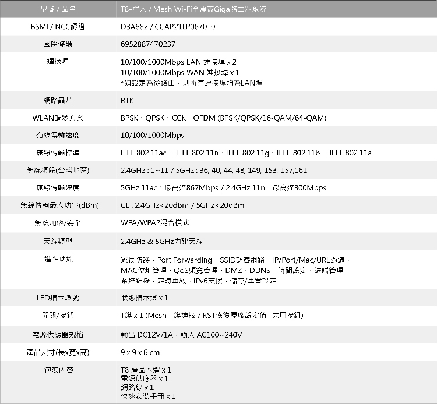Click the certification code D3A682 / CCAP21LP0670T0
The height and width of the screenshot is (404, 437).
168,27
